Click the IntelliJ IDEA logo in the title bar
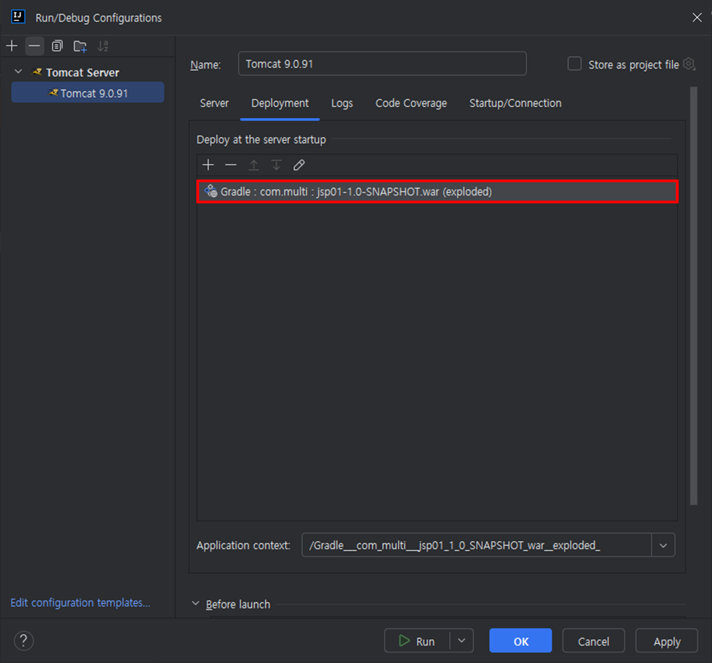Viewport: 712px width, 663px height. tap(18, 17)
